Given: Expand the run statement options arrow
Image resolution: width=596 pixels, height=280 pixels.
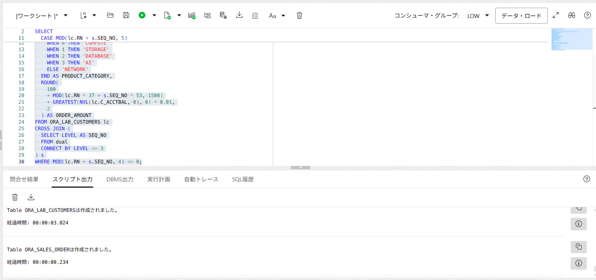Looking at the screenshot, I should (154, 15).
